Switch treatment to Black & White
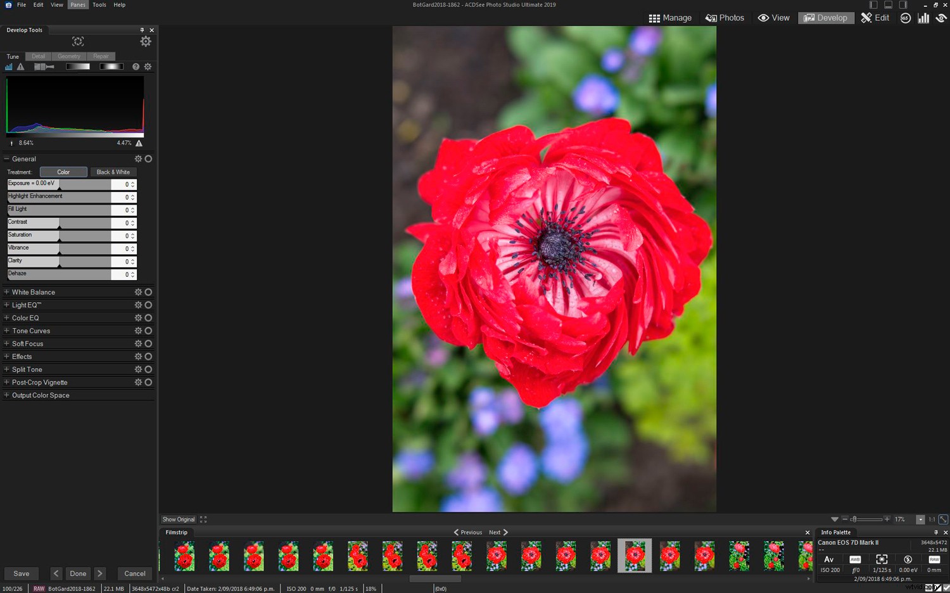This screenshot has height=593, width=950. point(113,172)
